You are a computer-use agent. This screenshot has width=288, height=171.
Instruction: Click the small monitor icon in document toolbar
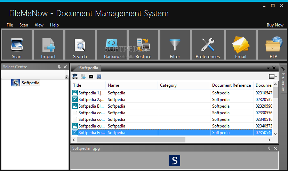(99, 77)
